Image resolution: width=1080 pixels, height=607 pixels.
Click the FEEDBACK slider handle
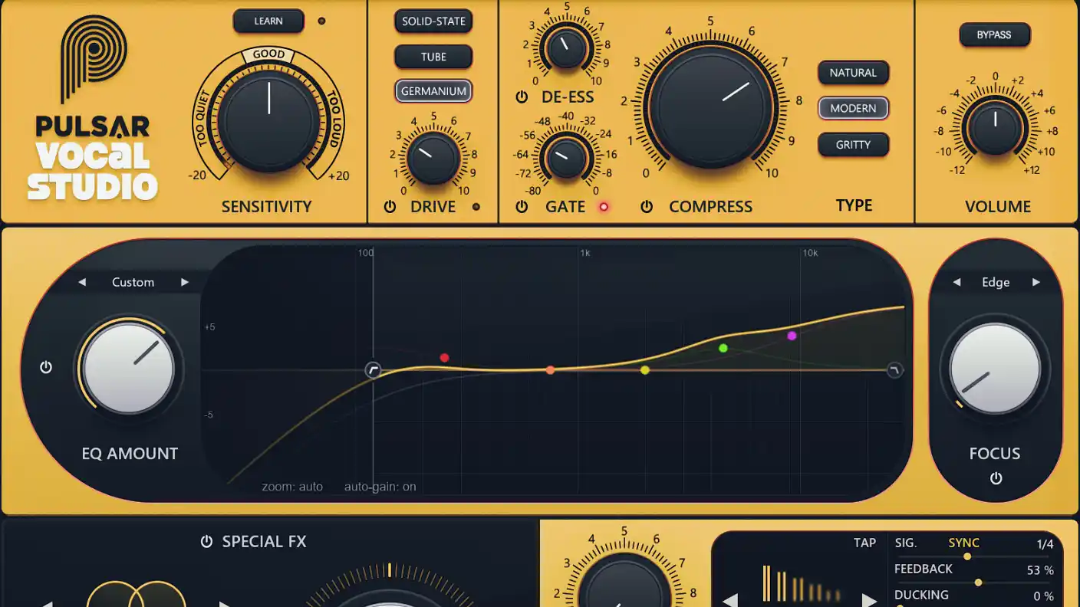tap(978, 582)
